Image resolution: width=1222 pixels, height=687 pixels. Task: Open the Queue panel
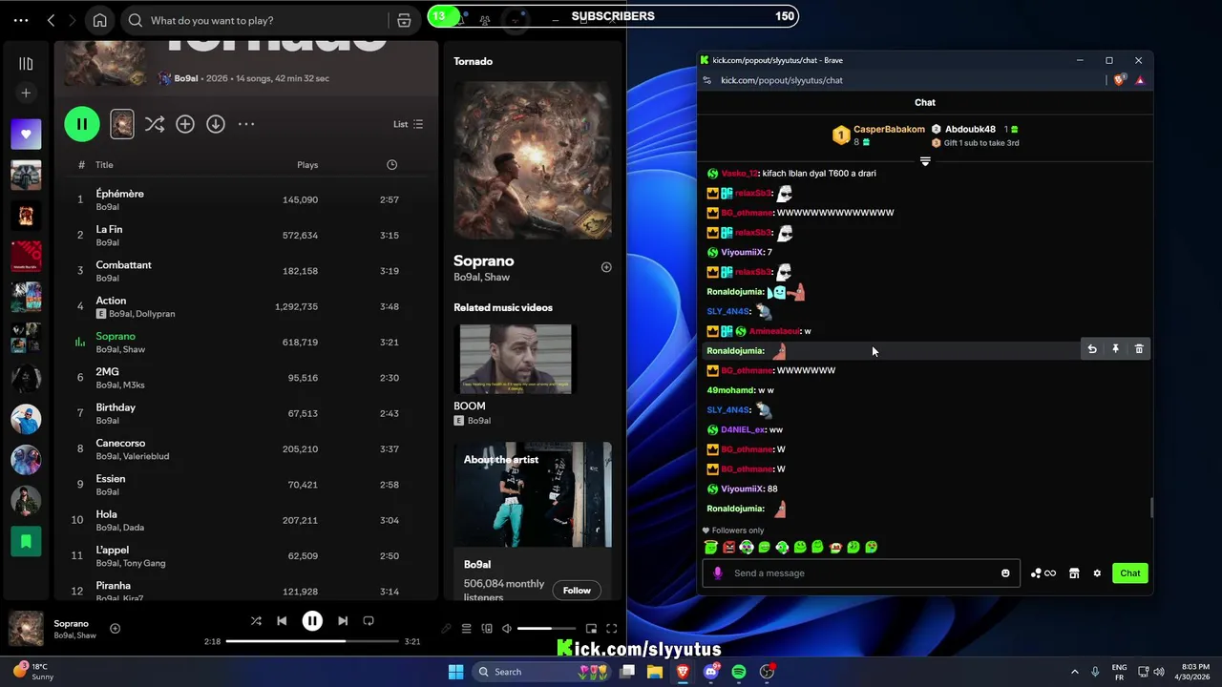pyautogui.click(x=467, y=629)
